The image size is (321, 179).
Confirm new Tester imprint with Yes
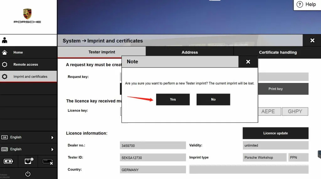pos(173,100)
